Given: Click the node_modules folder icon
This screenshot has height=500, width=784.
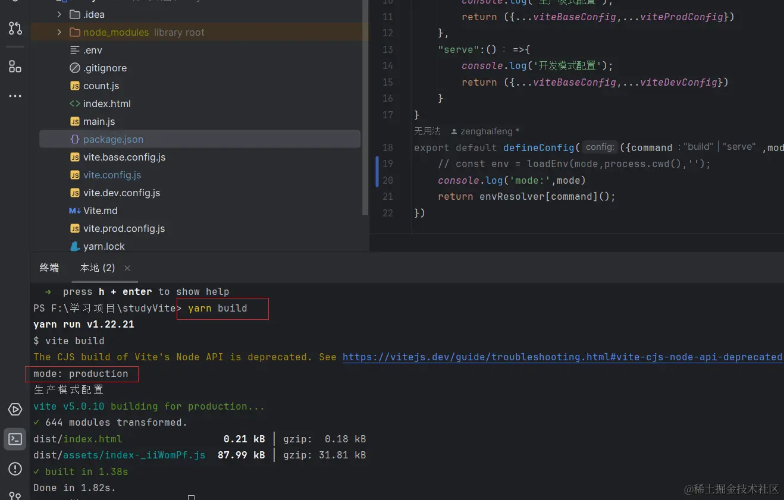Looking at the screenshot, I should tap(75, 32).
